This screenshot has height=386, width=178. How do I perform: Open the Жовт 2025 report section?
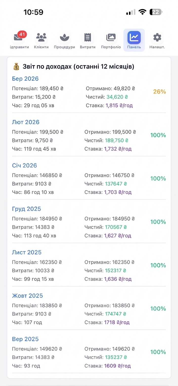28,296
